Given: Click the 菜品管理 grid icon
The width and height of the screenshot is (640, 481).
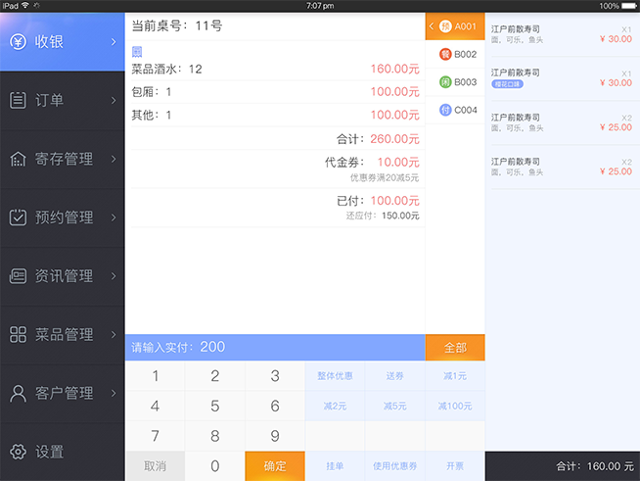Looking at the screenshot, I should (18, 335).
